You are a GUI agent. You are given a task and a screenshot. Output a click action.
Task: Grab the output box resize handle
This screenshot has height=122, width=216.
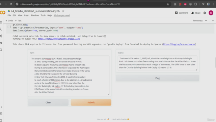tap(196, 70)
